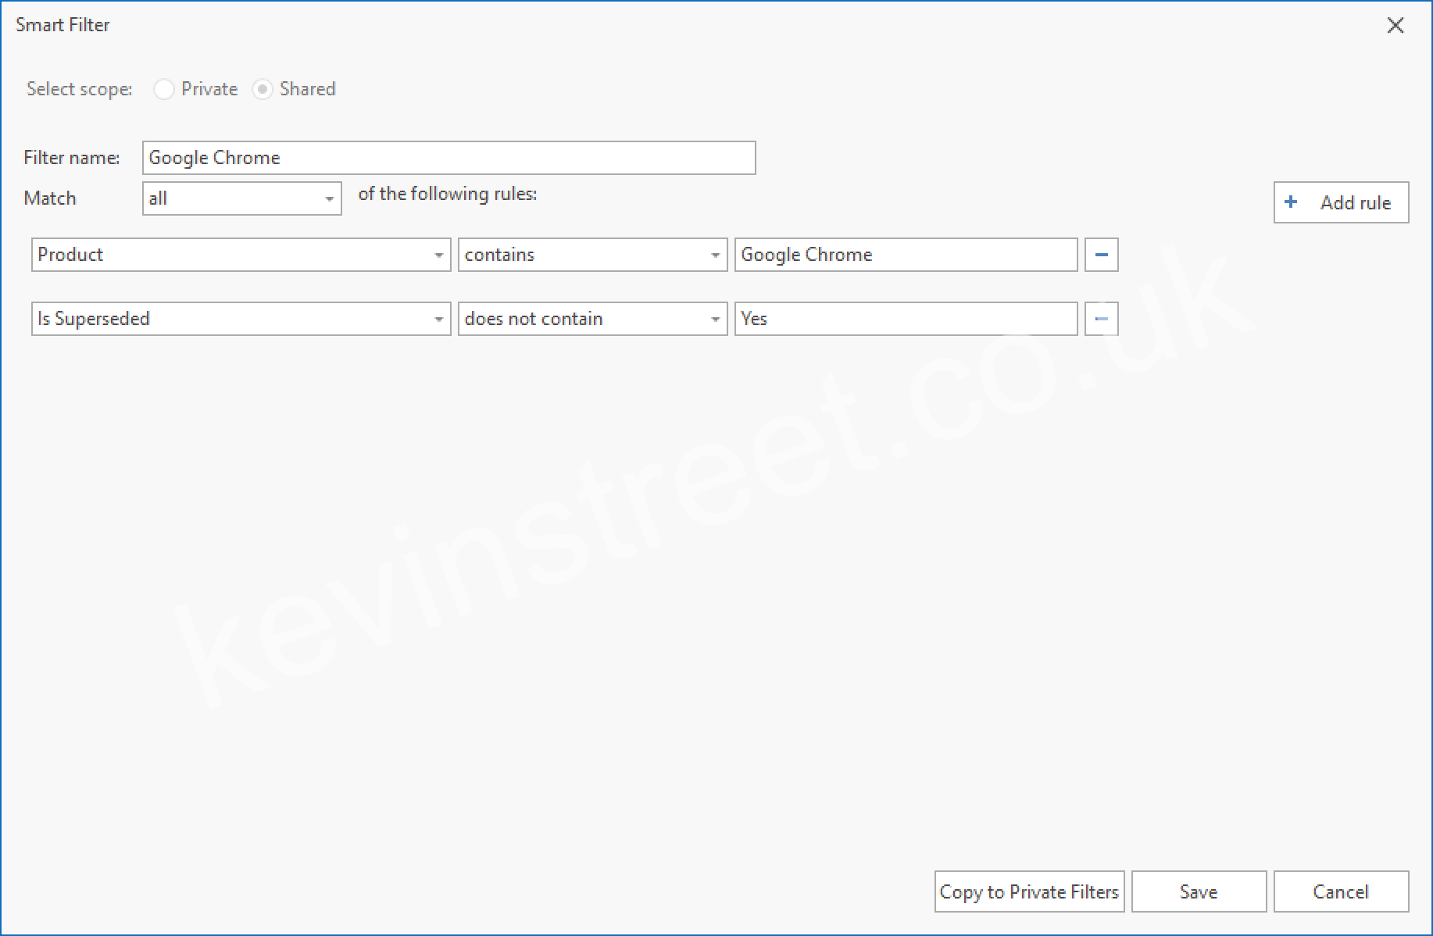The image size is (1433, 936).
Task: Select the Shared scope radio button
Action: [263, 89]
